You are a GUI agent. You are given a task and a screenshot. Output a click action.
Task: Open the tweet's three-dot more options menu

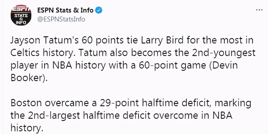(x=259, y=10)
